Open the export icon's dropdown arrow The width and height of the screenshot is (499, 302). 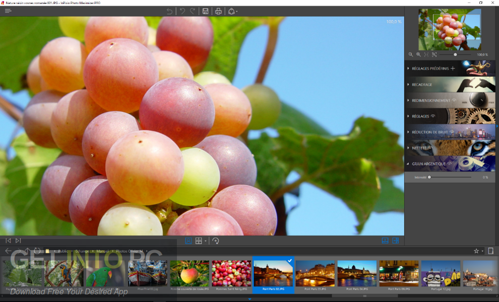[237, 11]
